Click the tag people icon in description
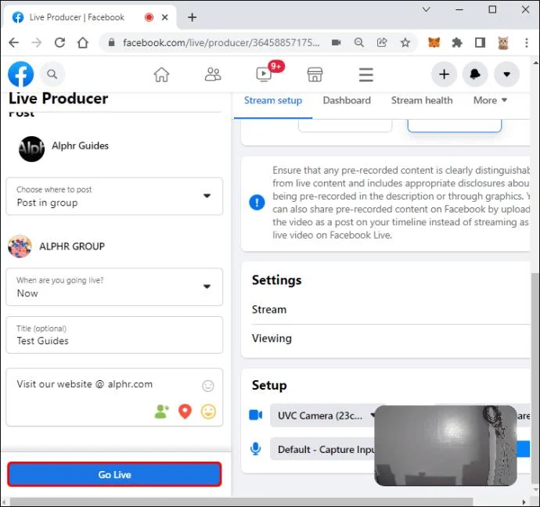The image size is (540, 507). [161, 412]
